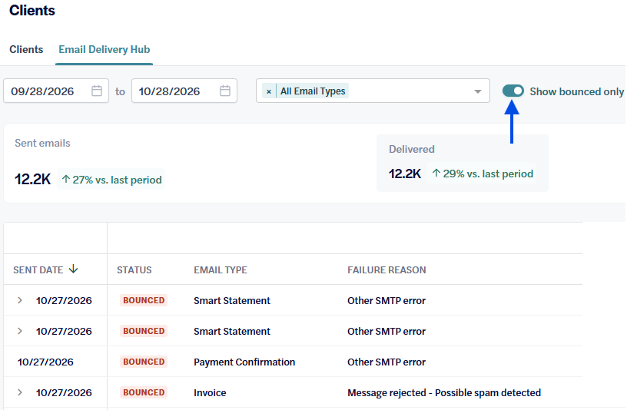Click the EMAIL TYPE column header
627x410 pixels.
point(221,270)
